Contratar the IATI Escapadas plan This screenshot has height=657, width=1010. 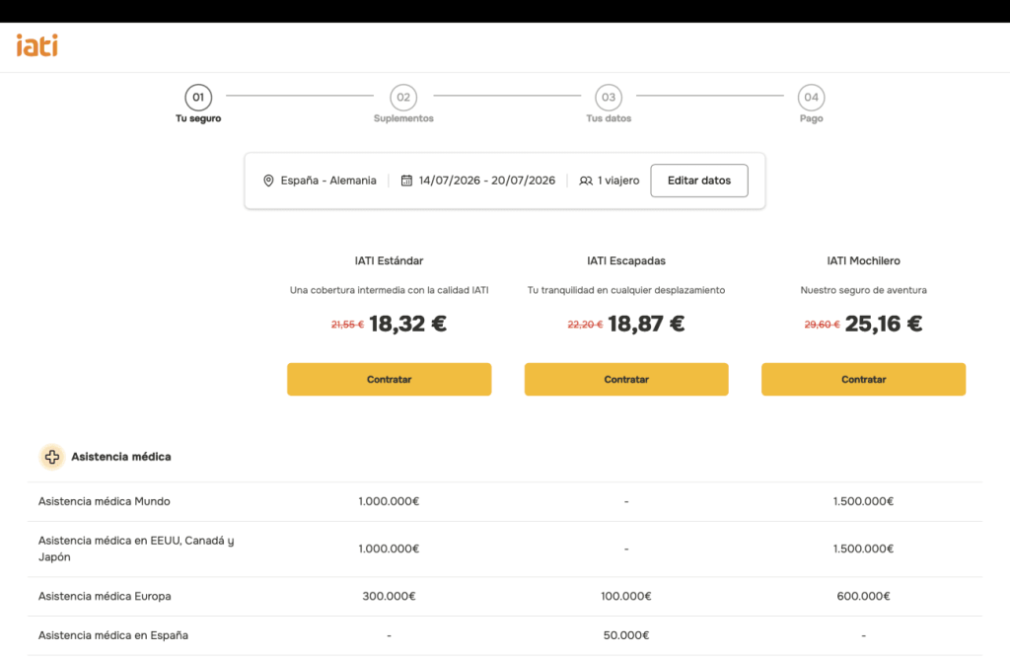626,380
